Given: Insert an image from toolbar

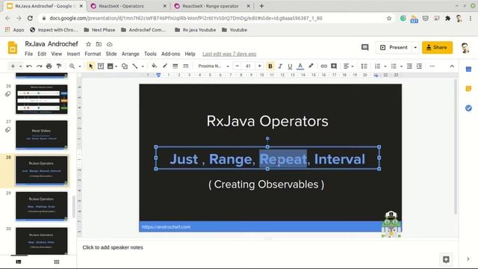Looking at the screenshot, I should click(111, 67).
